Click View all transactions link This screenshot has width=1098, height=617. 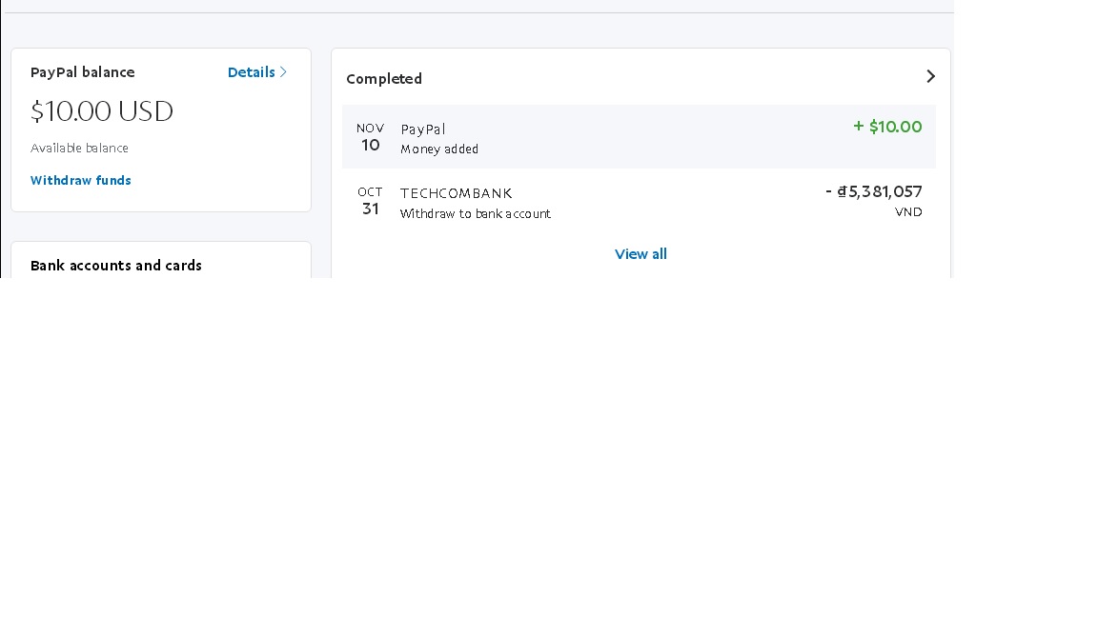coord(640,254)
